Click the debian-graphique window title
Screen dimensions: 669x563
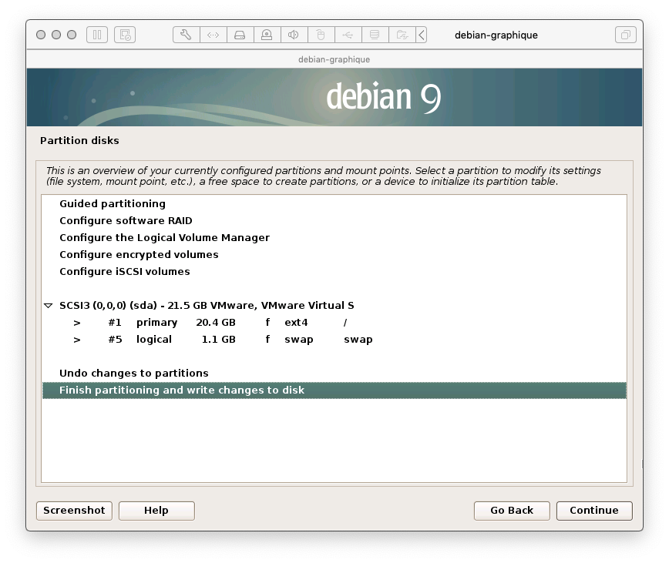tap(496, 35)
